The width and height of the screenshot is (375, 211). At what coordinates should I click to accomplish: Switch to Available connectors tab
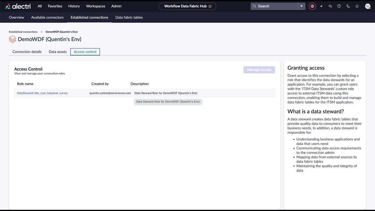tap(47, 17)
